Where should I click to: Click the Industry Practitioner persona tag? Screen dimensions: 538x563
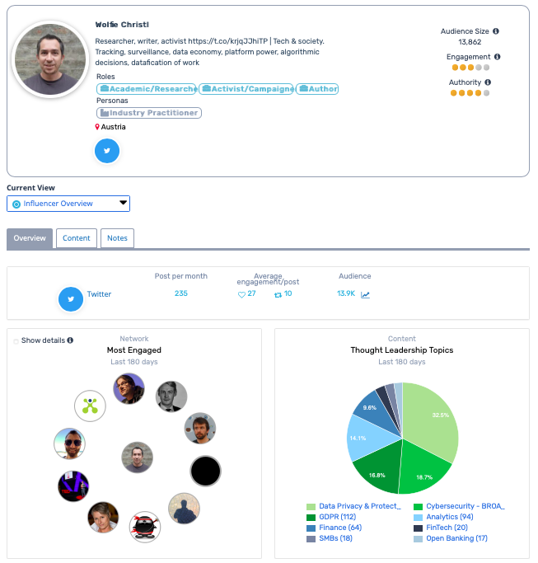149,113
